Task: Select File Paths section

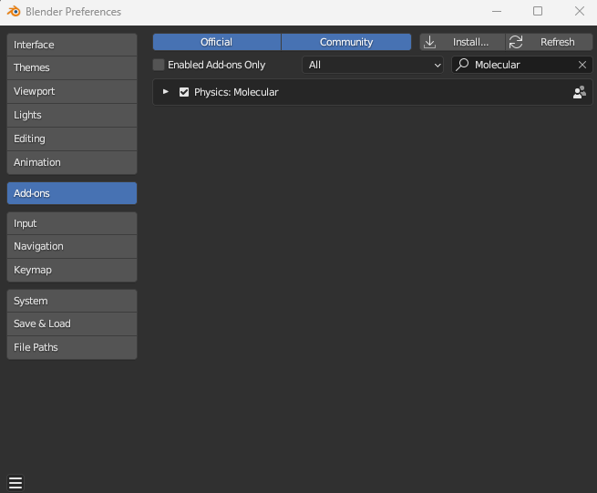Action: pyautogui.click(x=72, y=347)
